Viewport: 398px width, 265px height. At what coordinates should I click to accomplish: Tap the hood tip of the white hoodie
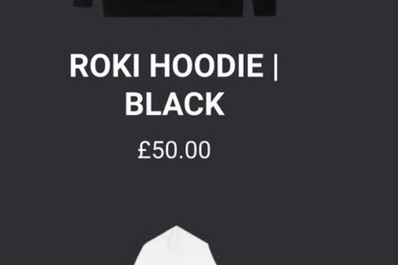tap(176, 228)
